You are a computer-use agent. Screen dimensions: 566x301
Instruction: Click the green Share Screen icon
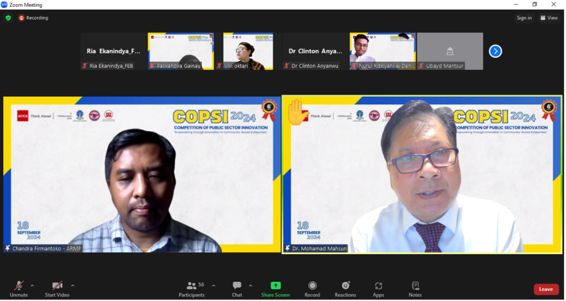pyautogui.click(x=275, y=286)
